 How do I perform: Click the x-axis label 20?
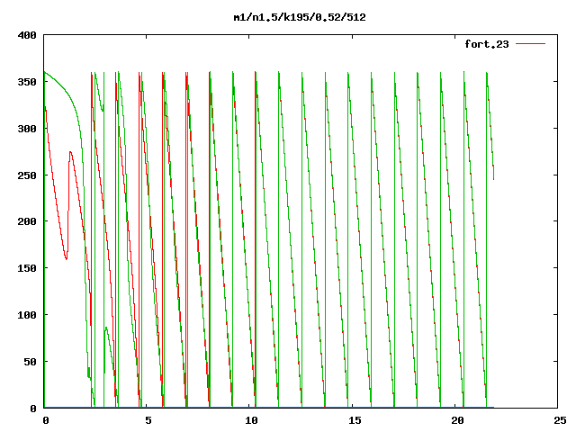coord(457,420)
